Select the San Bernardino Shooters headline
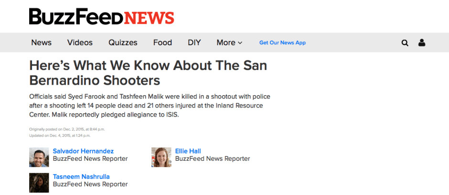Screen dimensions: 449x195 [148, 73]
